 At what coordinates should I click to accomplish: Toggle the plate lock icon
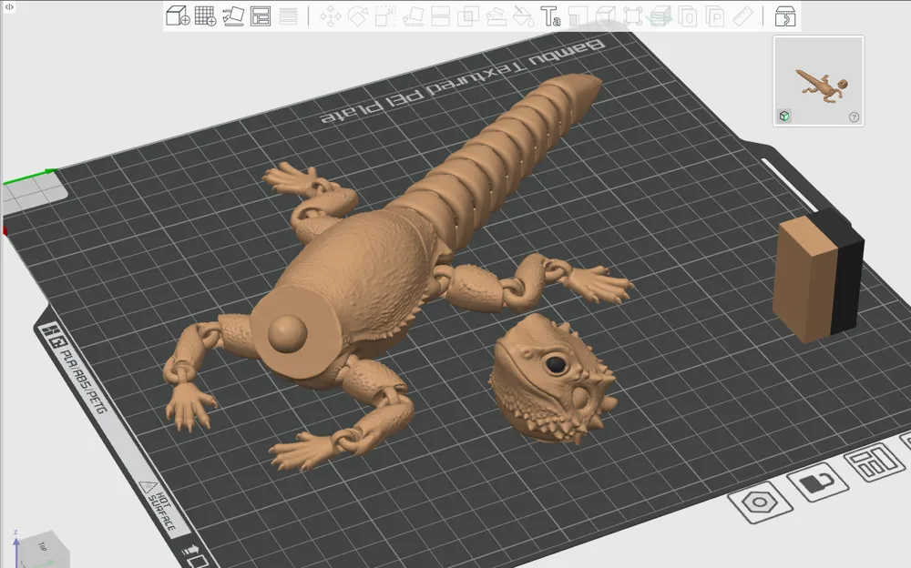coord(817,482)
